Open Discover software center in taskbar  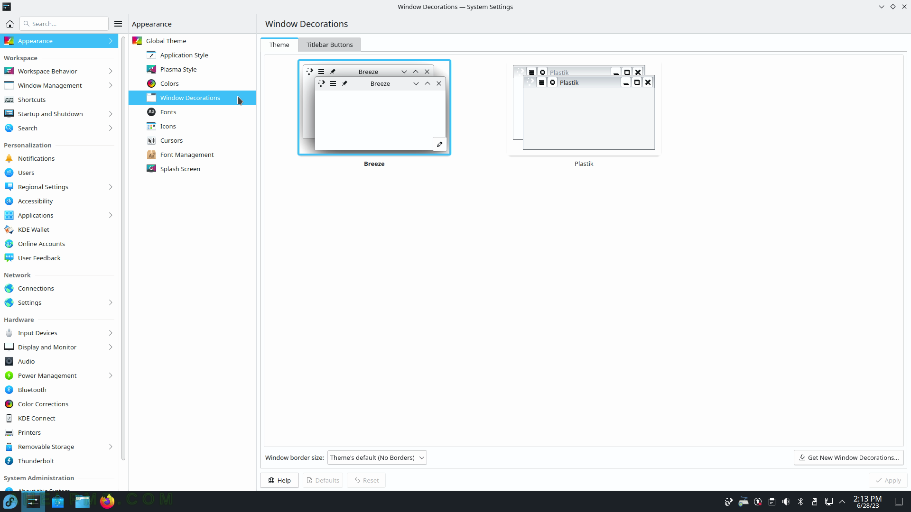pyautogui.click(x=58, y=501)
